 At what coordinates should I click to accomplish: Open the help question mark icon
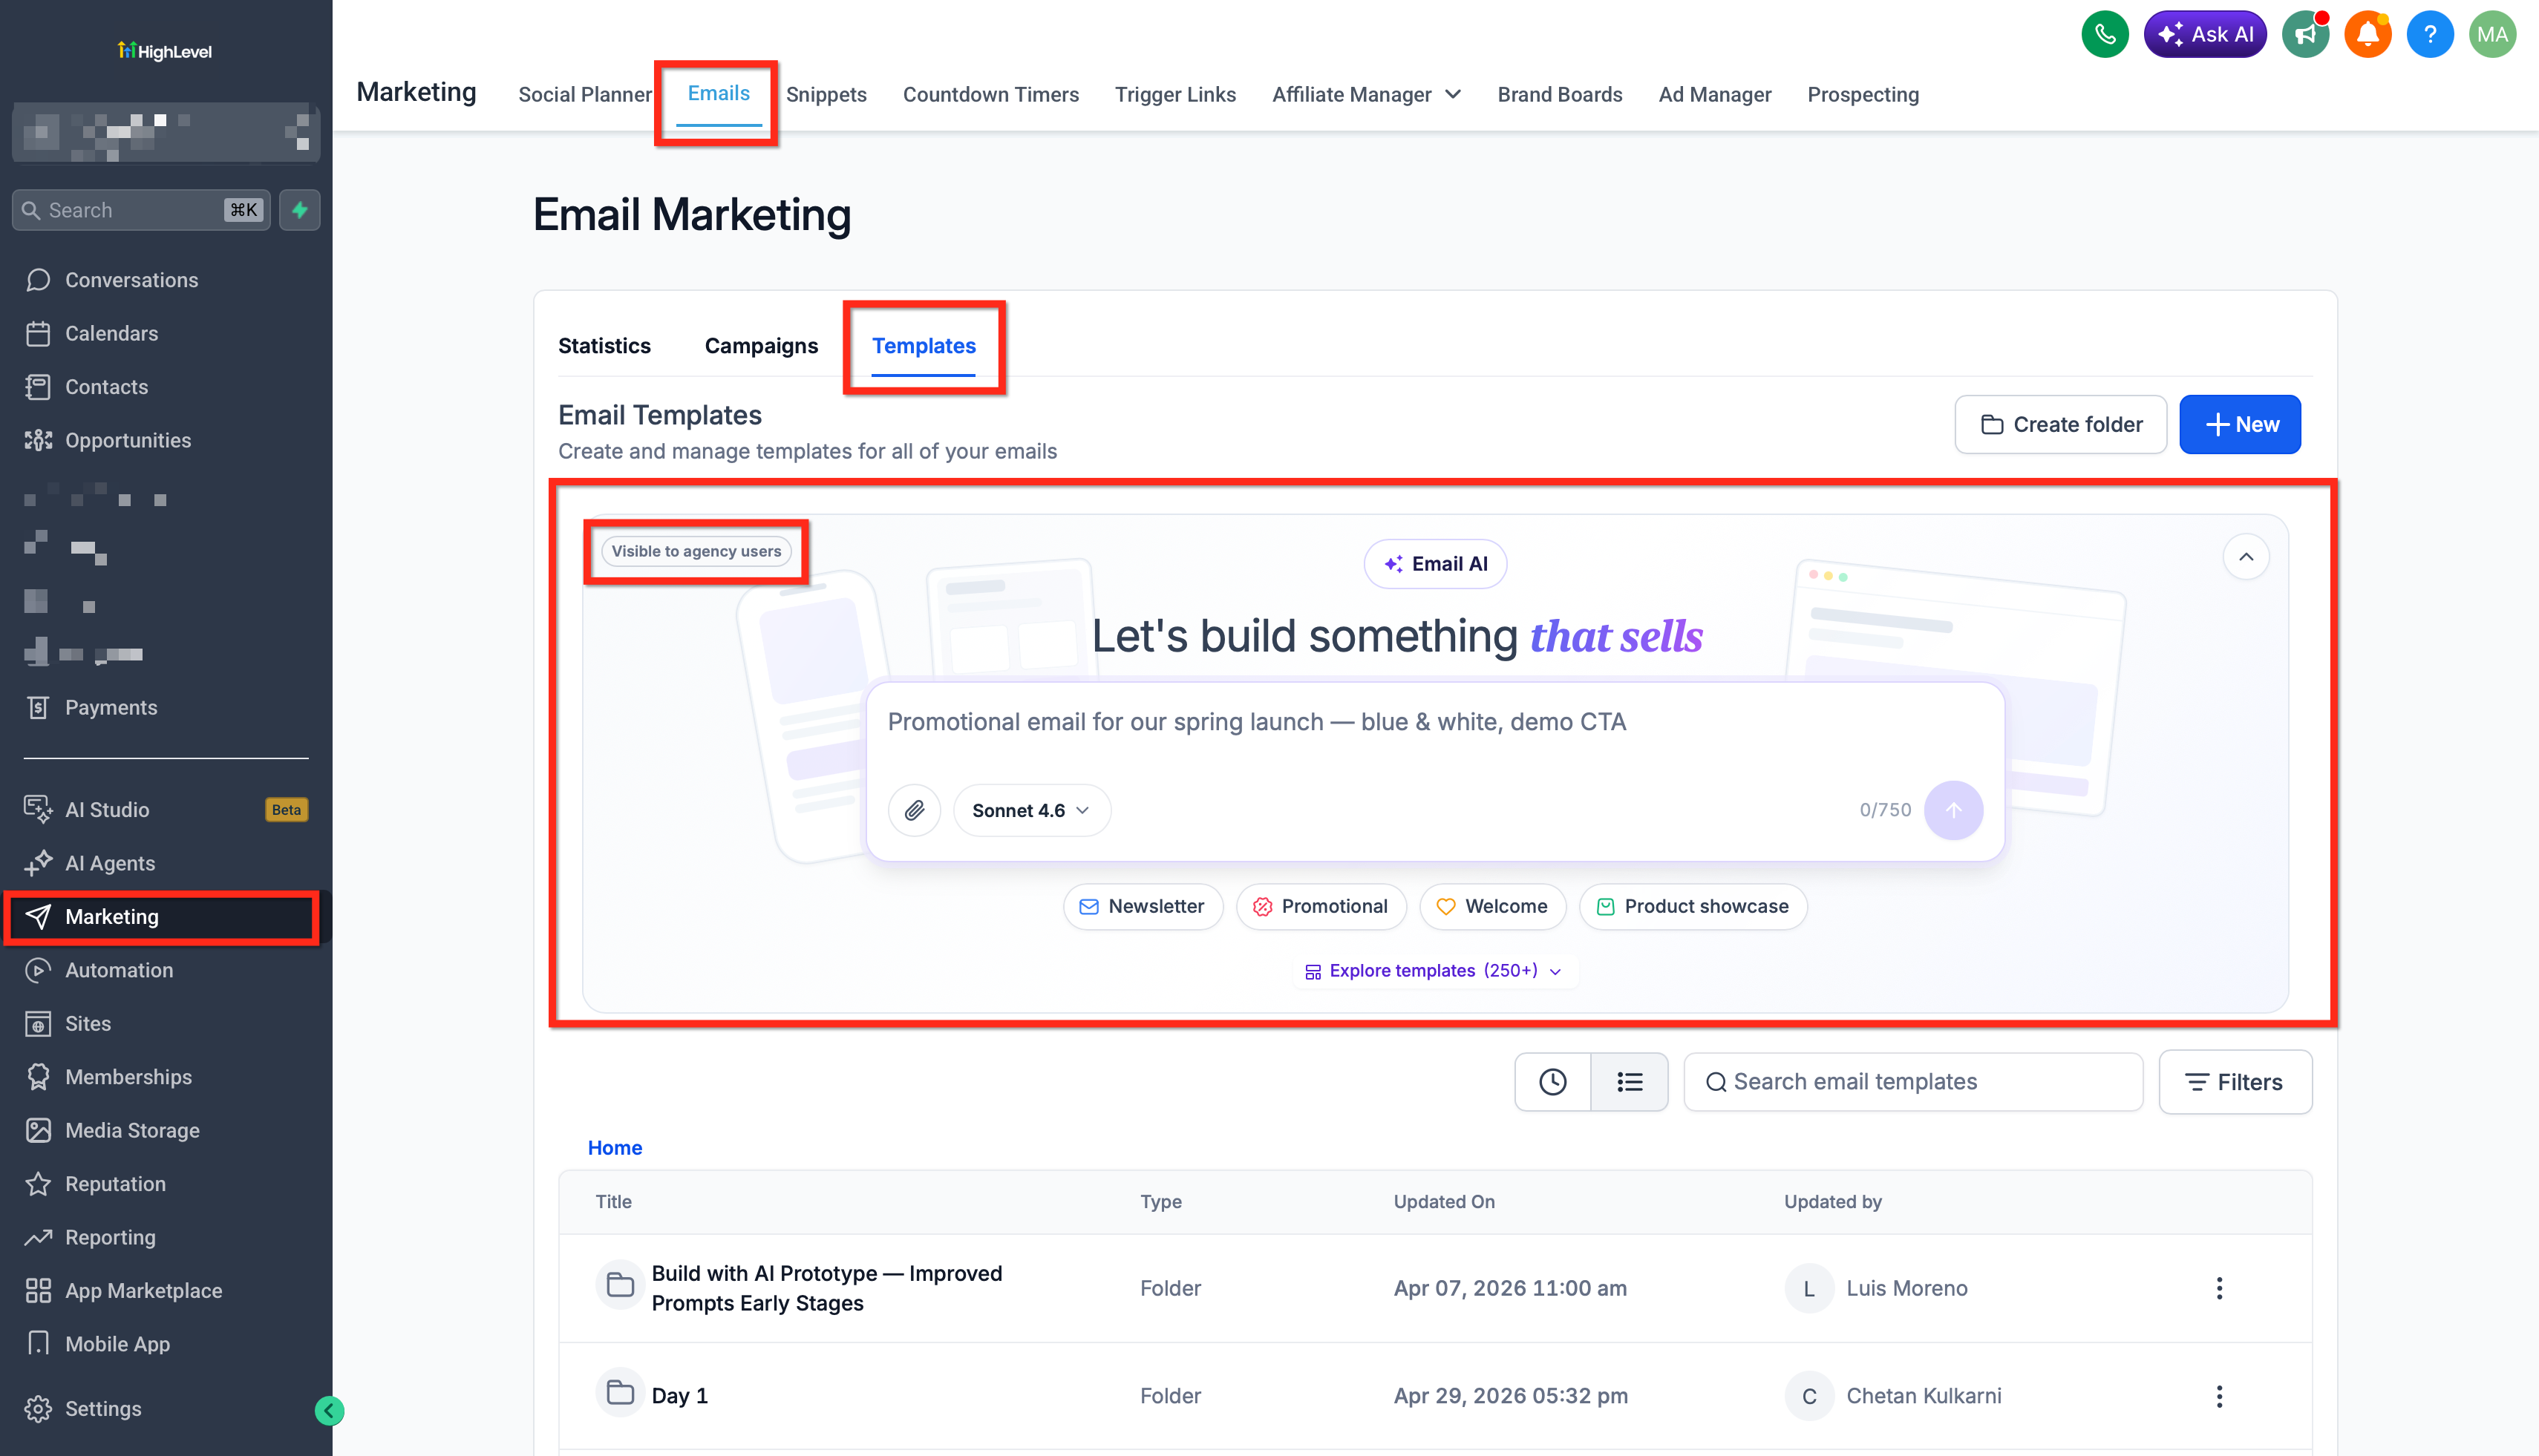[x=2429, y=35]
